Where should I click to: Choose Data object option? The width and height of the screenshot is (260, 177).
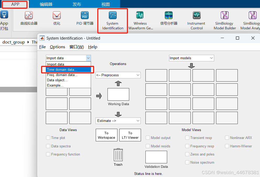click(x=69, y=80)
